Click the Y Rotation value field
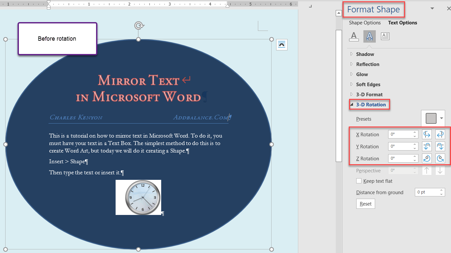The image size is (451, 253). 400,146
